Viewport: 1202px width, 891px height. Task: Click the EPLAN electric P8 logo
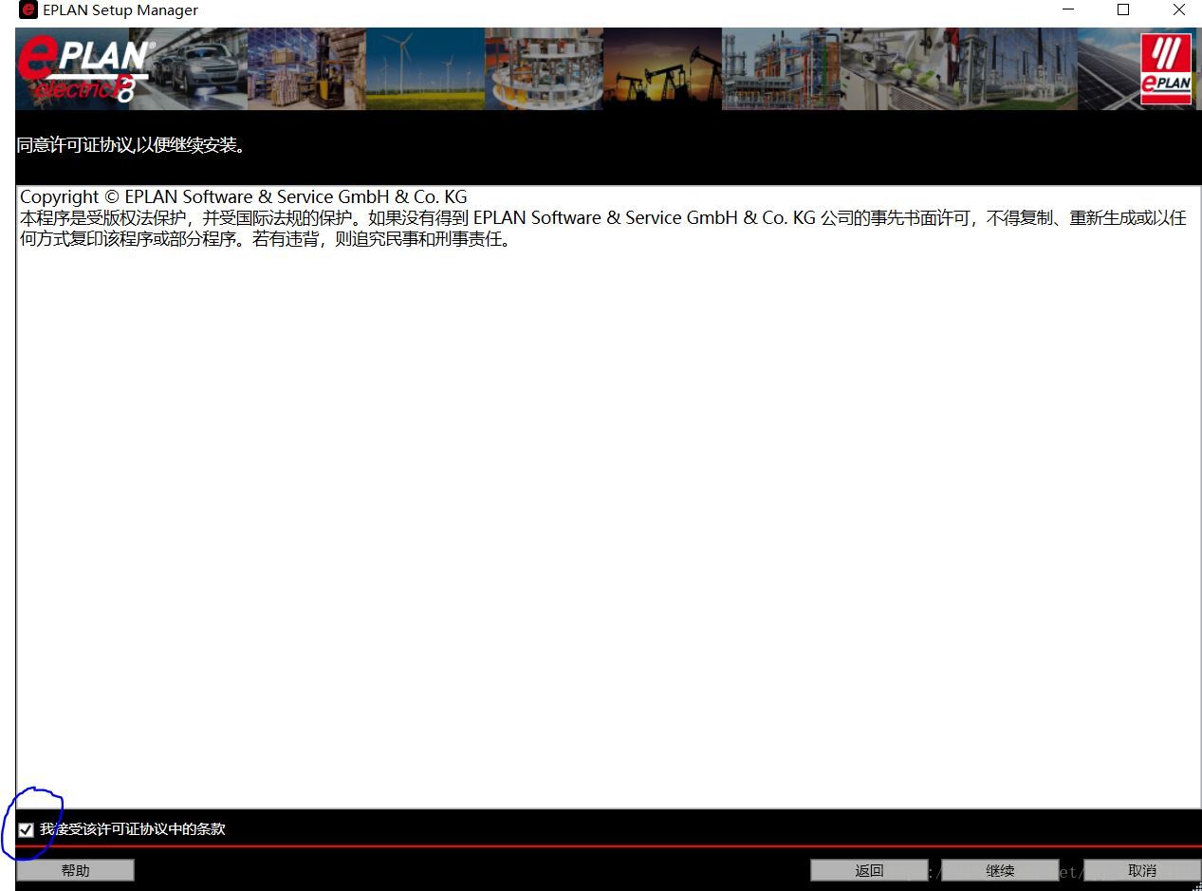point(85,69)
